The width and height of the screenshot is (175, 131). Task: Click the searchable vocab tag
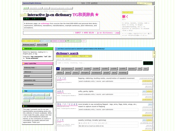point(36,8)
